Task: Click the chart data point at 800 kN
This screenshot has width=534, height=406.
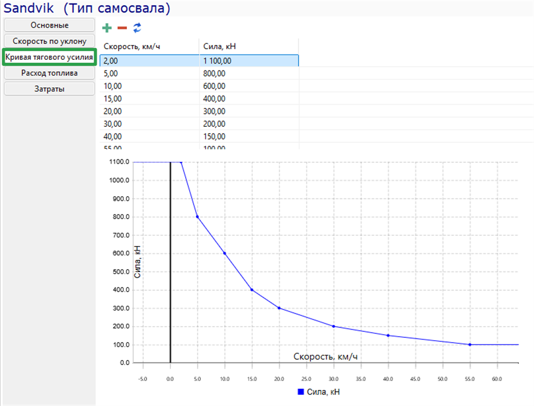Action: 197,217
